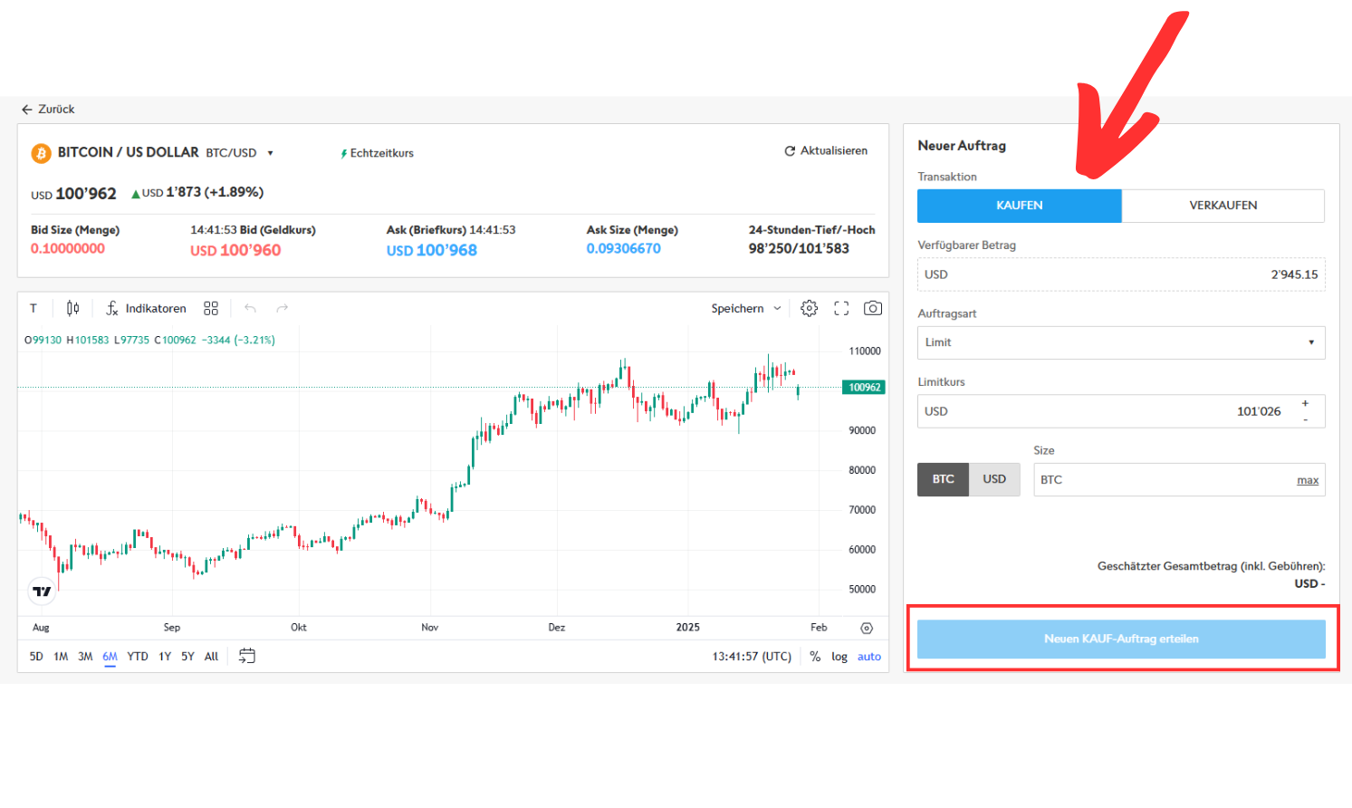This screenshot has width=1352, height=808.
Task: Open Indikatoren indicators menu
Action: [x=147, y=308]
